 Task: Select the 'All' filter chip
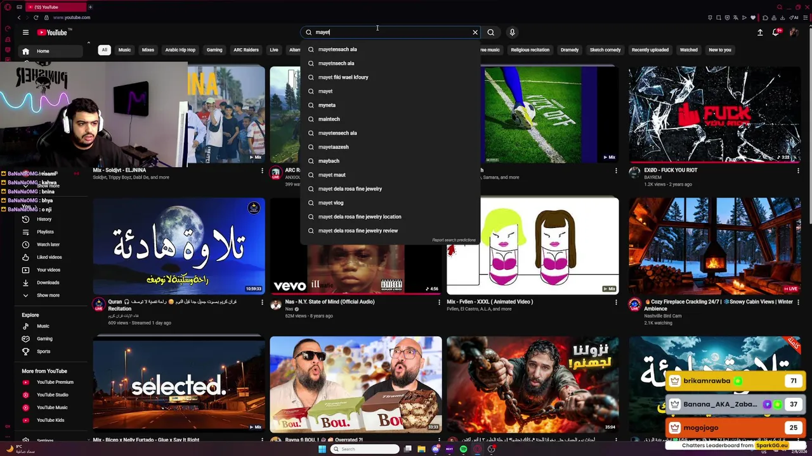(104, 50)
